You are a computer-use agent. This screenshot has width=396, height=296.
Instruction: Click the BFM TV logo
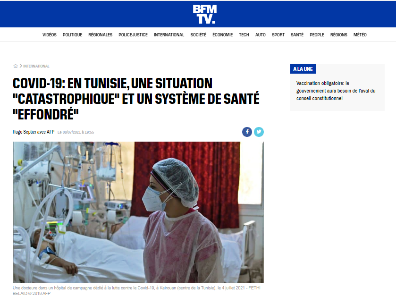(x=204, y=14)
